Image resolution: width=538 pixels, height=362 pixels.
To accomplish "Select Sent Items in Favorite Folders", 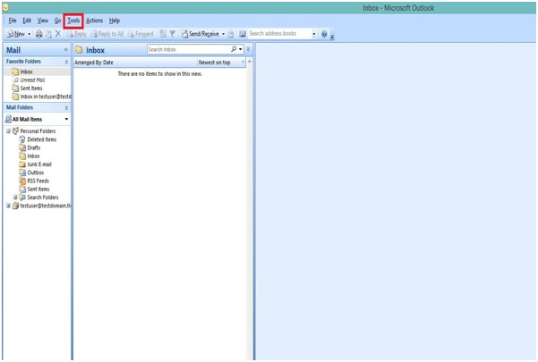I will pos(27,88).
